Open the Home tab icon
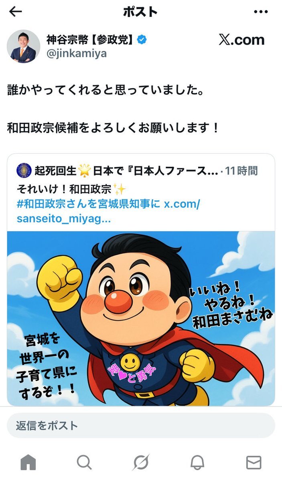 [x=28, y=463]
